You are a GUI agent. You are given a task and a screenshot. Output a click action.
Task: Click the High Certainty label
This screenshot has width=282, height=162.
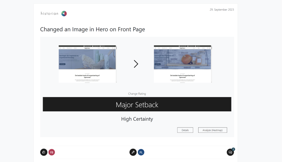(x=137, y=119)
